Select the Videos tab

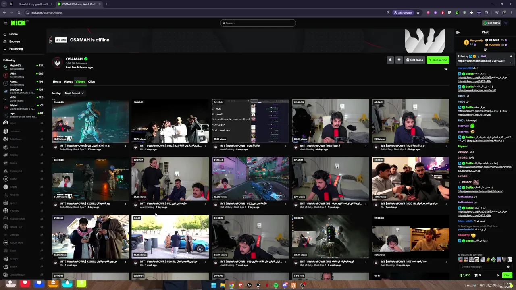click(80, 82)
